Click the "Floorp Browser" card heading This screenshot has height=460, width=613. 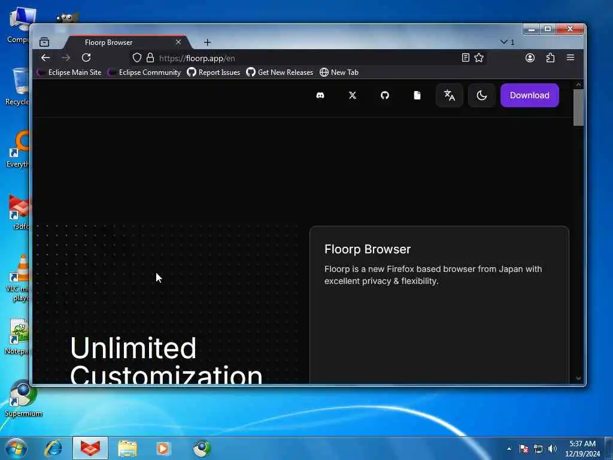pyautogui.click(x=368, y=249)
